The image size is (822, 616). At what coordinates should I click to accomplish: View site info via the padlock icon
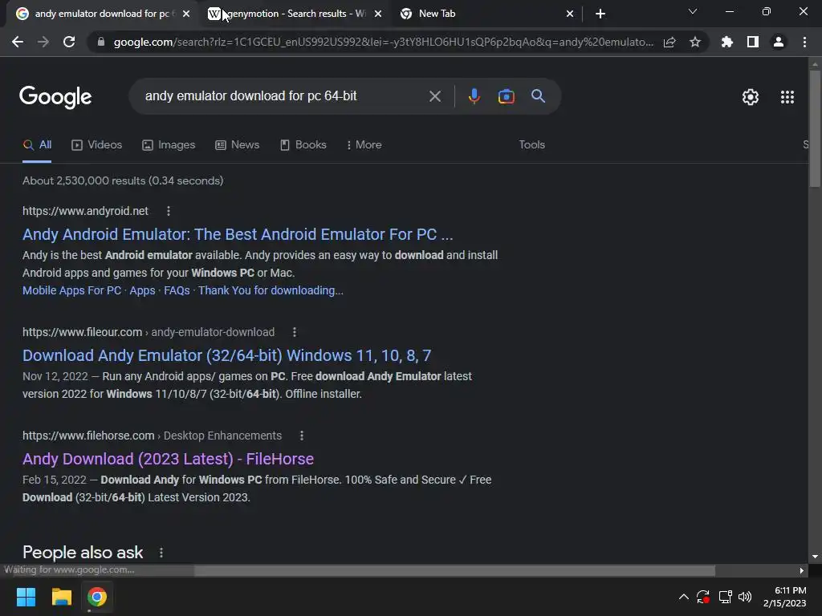coord(101,42)
